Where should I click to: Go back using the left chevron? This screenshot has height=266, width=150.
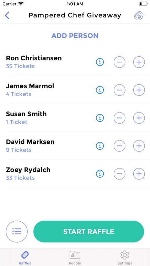[7, 16]
